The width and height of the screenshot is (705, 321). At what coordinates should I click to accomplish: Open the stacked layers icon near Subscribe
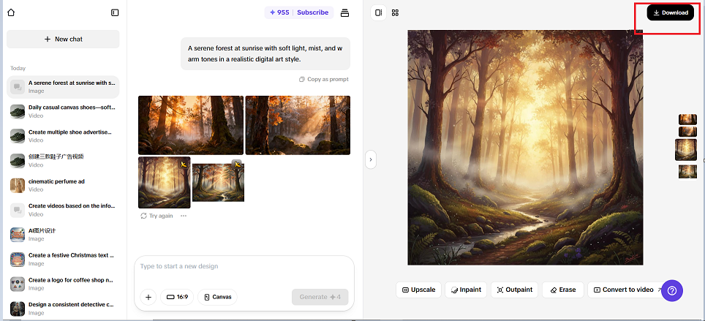pos(345,12)
